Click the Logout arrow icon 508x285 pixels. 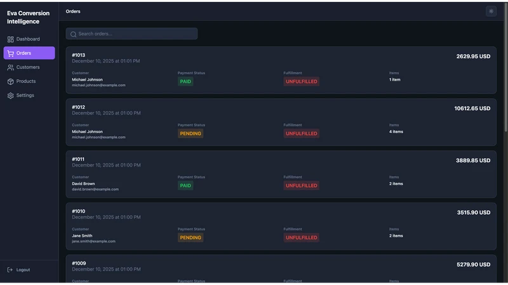[x=10, y=270]
